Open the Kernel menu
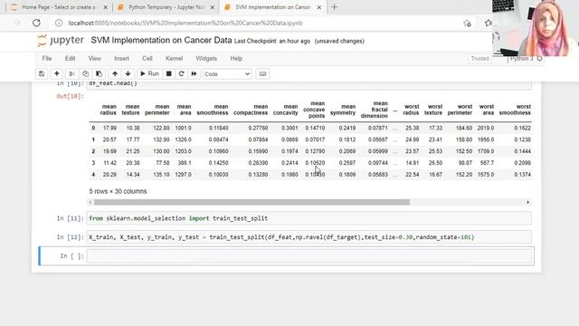579x326 pixels. (x=174, y=58)
